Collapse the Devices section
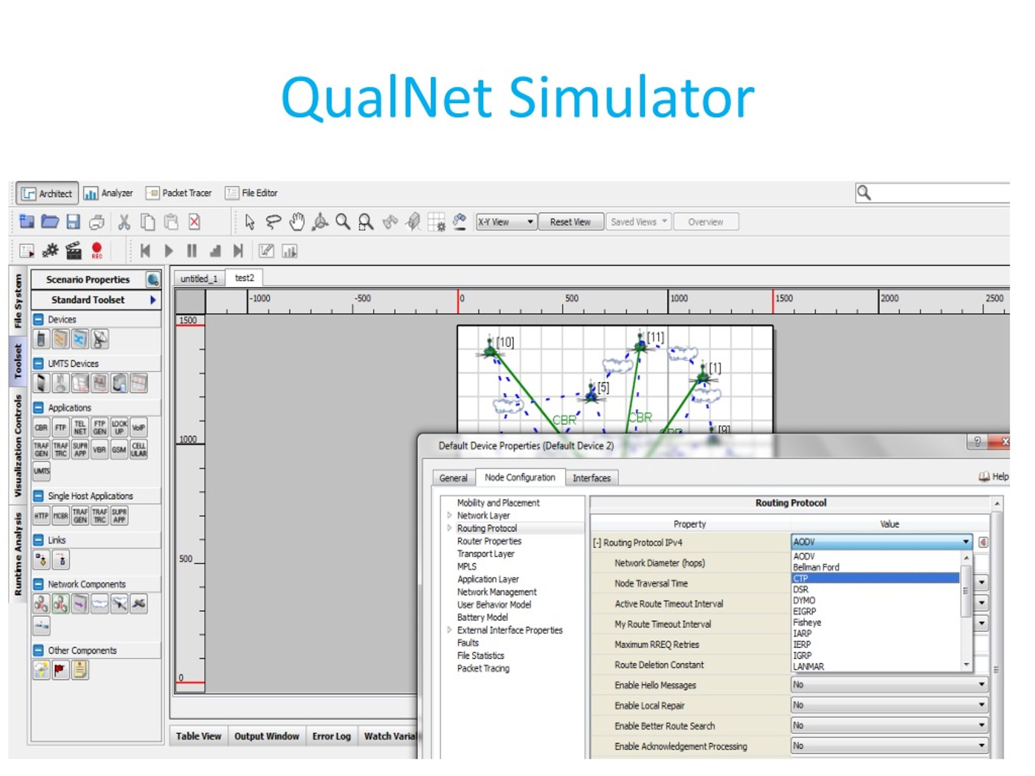This screenshot has height=776, width=1035. pyautogui.click(x=38, y=319)
